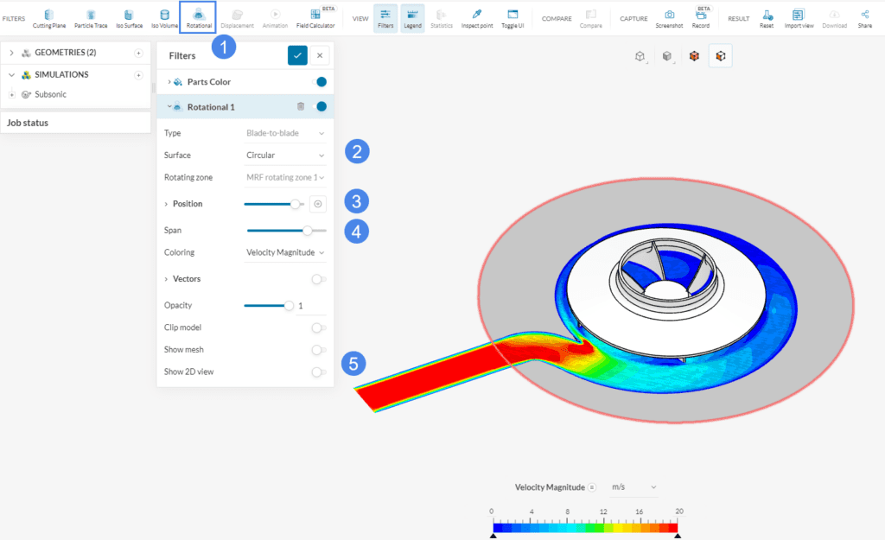Image resolution: width=885 pixels, height=540 pixels.
Task: Take a Screenshot of the view
Action: tap(669, 16)
